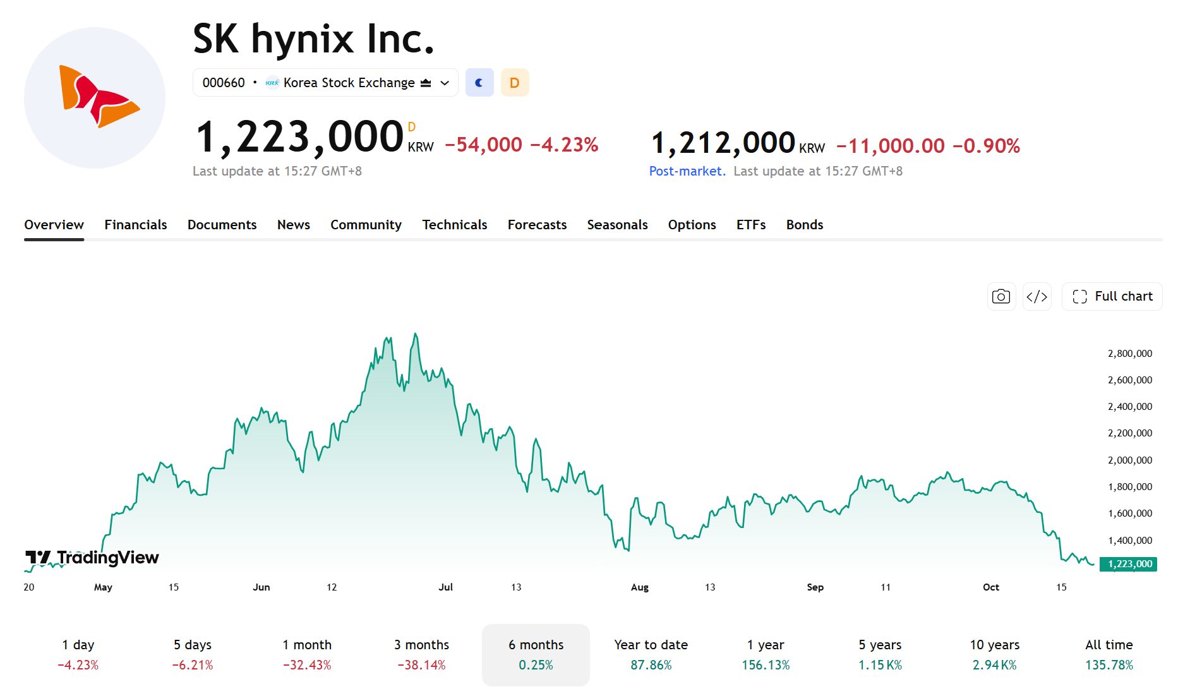The height and width of the screenshot is (696, 1190).
Task: Select the 6 months range
Action: 536,655
